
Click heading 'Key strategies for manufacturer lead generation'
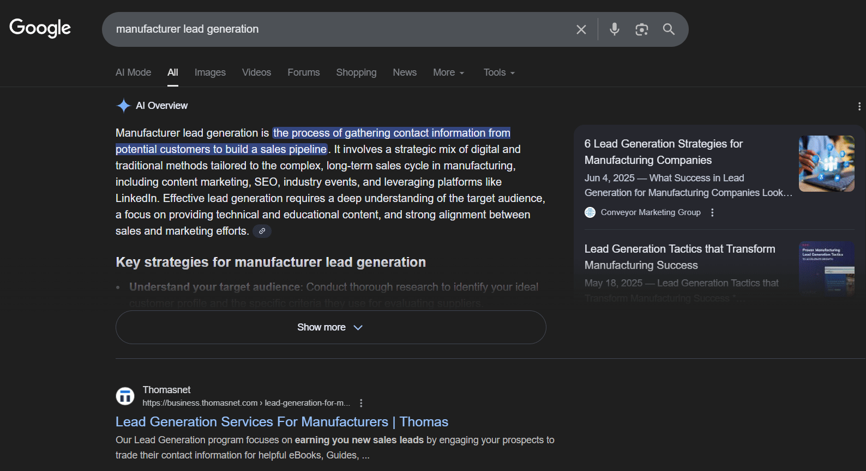pyautogui.click(x=270, y=262)
